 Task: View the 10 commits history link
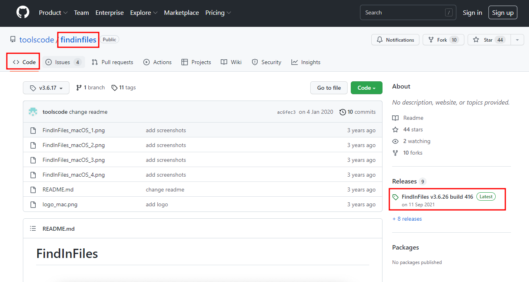358,112
